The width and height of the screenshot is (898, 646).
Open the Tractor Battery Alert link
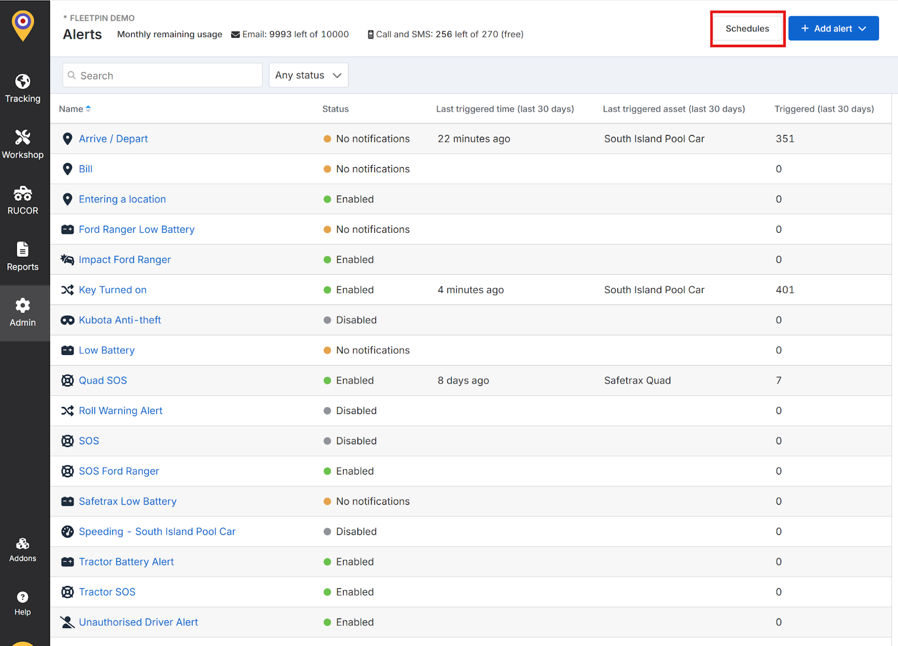click(x=126, y=562)
